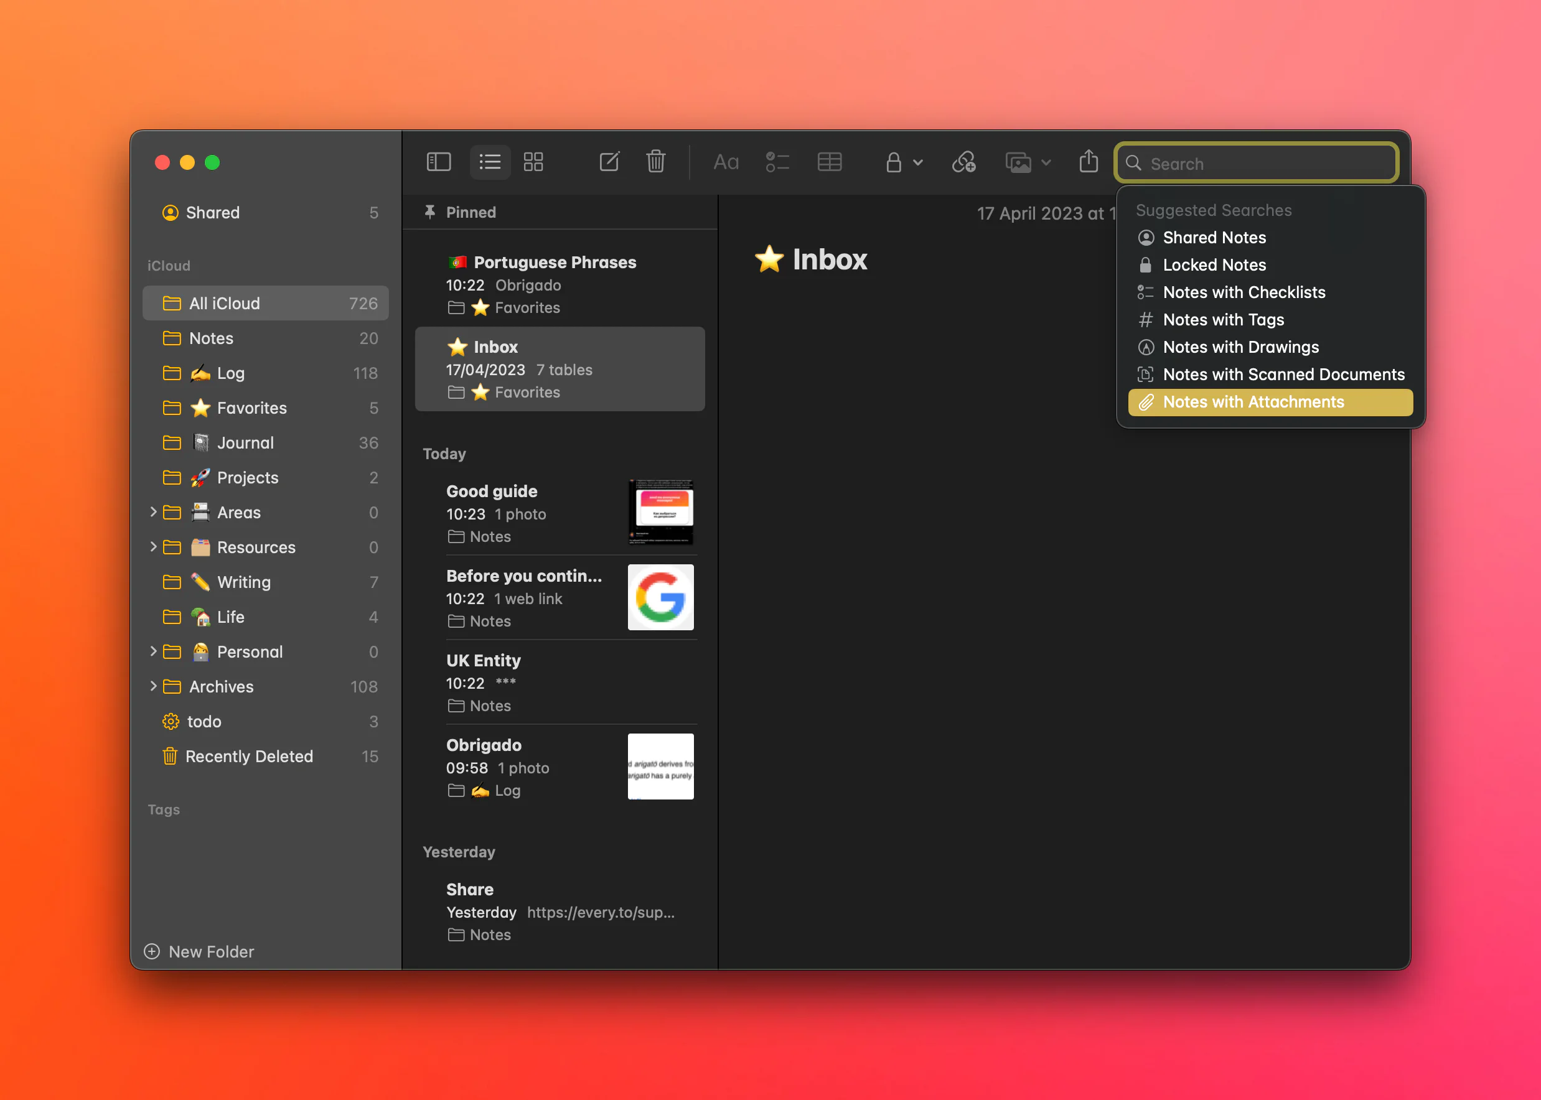Image resolution: width=1541 pixels, height=1100 pixels.
Task: Open Recently Deleted folder
Action: [248, 757]
